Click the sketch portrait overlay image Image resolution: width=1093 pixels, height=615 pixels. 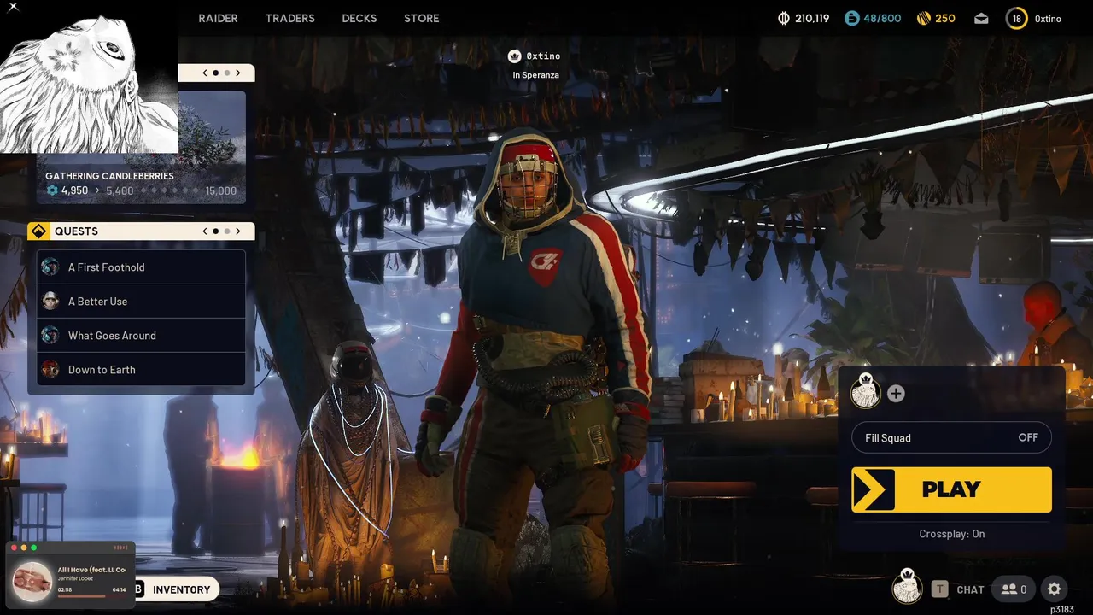(89, 84)
